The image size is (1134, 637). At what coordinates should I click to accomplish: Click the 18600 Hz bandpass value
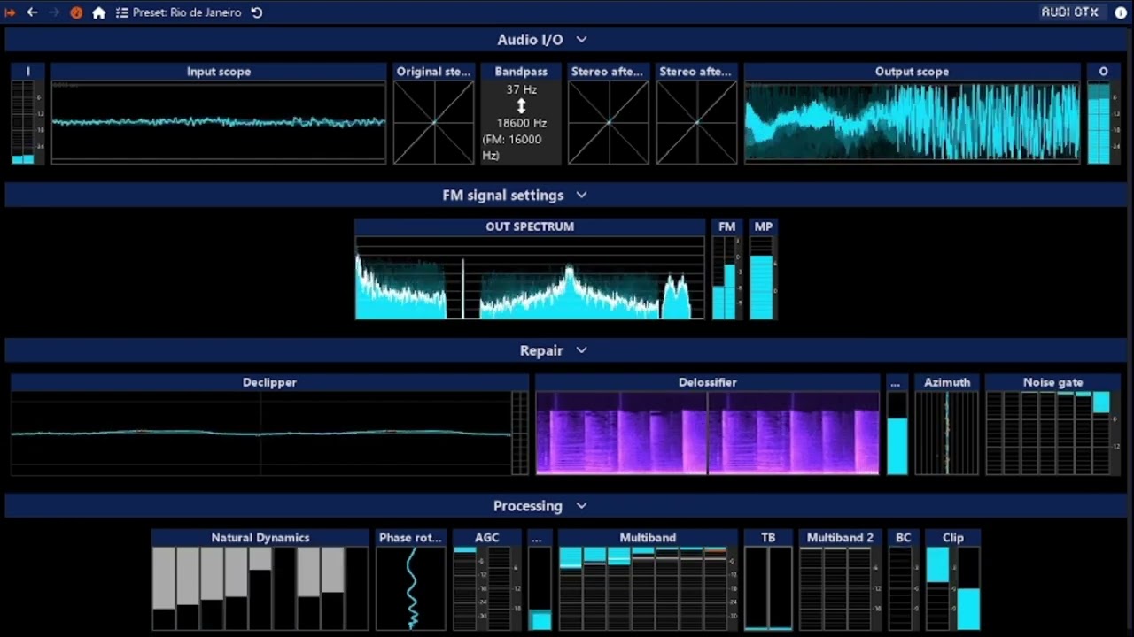[521, 123]
